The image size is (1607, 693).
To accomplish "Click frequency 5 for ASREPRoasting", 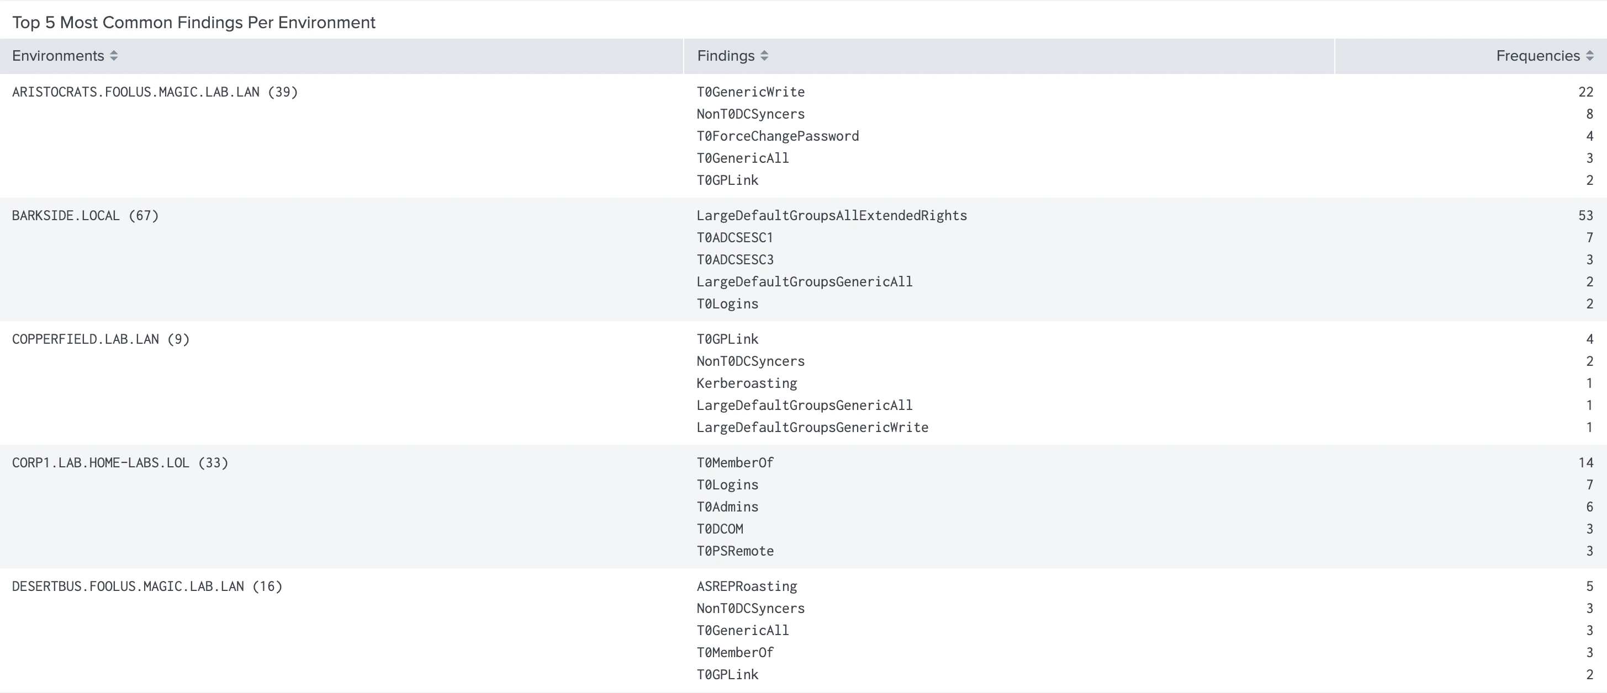I will point(1589,587).
